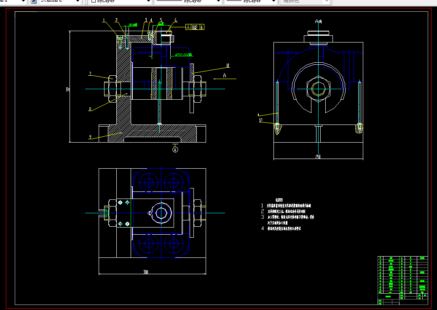Select part balloon number 5 in section view
Screen dimensions: 437x310
(161, 20)
